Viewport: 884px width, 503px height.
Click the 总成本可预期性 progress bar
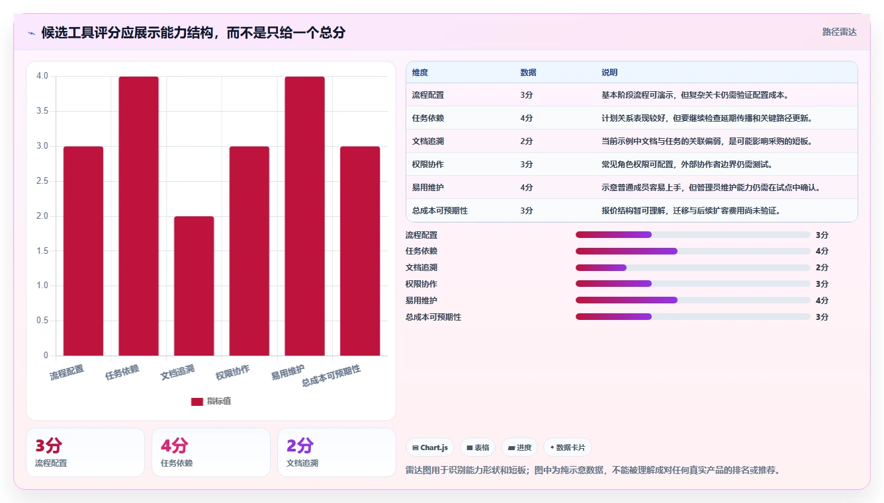point(693,317)
